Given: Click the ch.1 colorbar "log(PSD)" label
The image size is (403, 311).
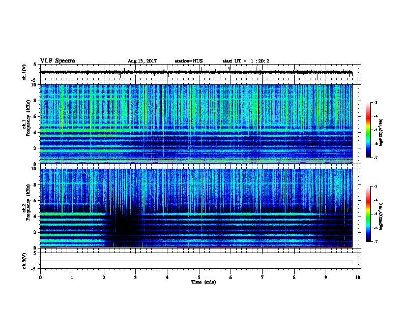Looking at the screenshot, I should 381,132.
